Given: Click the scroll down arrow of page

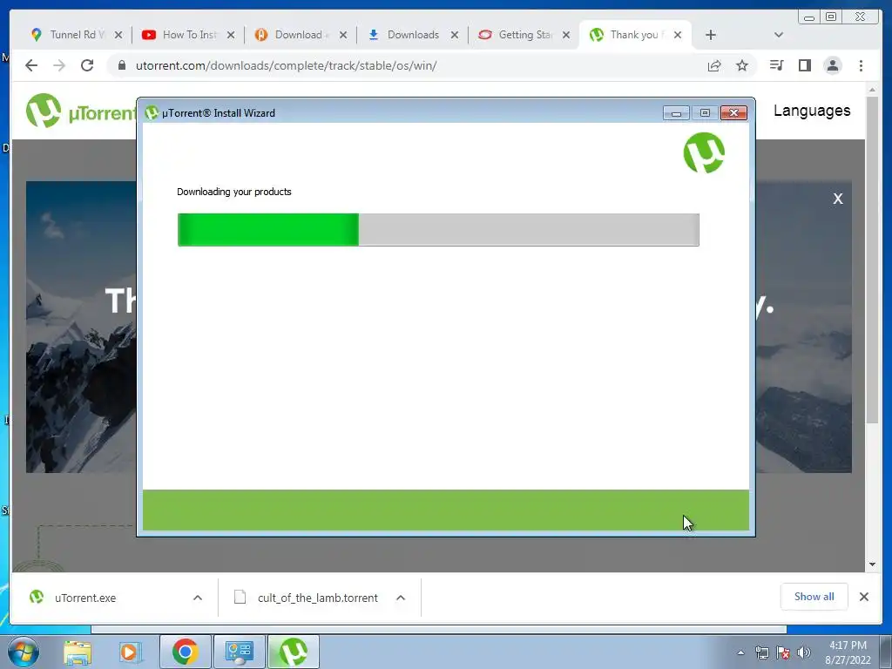Looking at the screenshot, I should pyautogui.click(x=872, y=564).
